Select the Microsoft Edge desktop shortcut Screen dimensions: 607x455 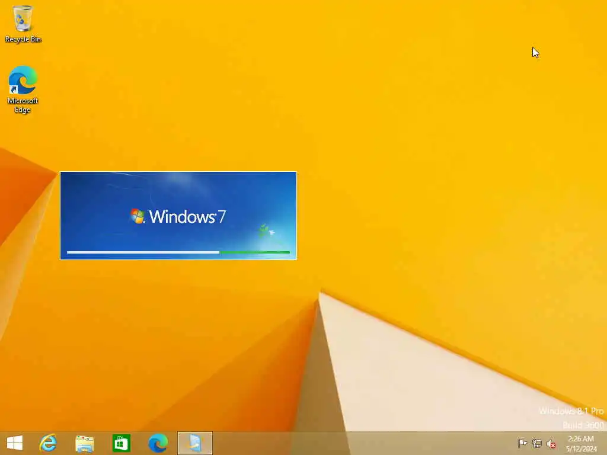tap(23, 89)
